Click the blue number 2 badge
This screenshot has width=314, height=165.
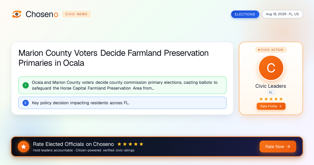(26, 103)
